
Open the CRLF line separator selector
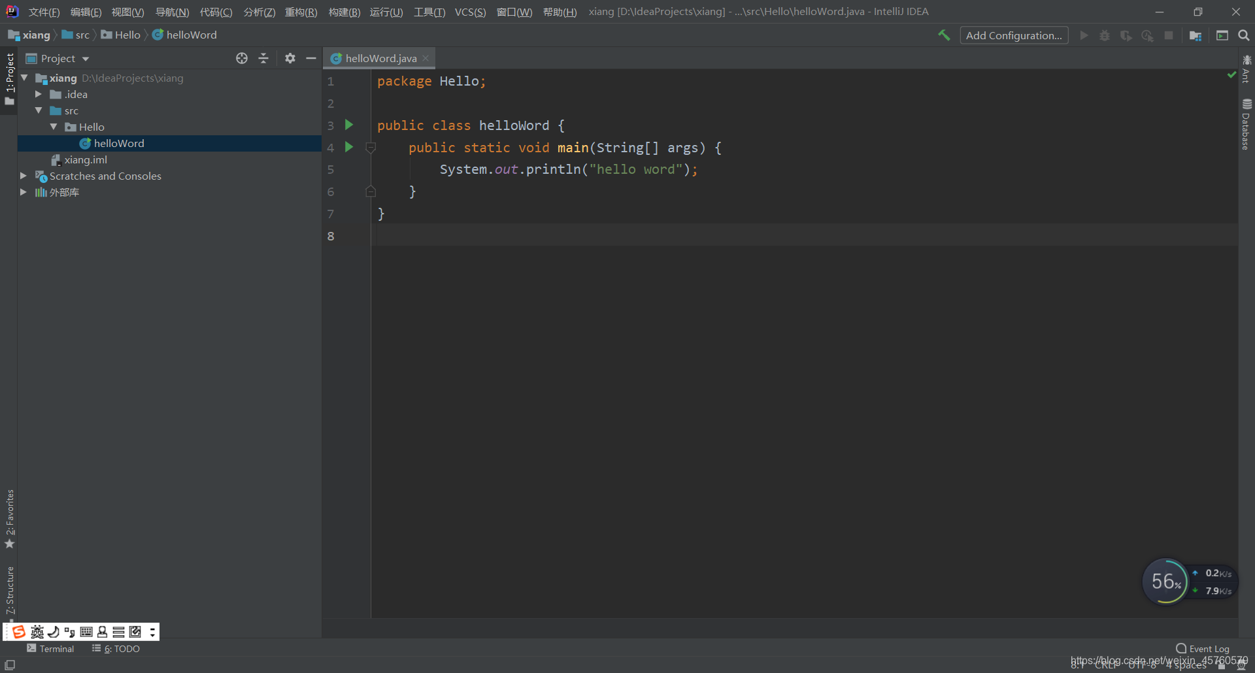tap(1107, 665)
